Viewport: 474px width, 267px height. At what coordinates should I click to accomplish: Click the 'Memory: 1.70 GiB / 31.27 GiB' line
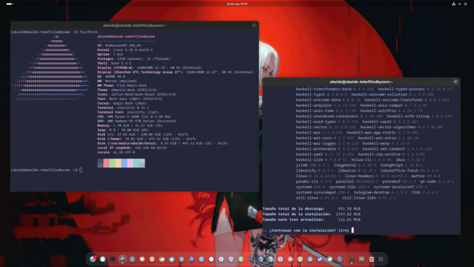tap(130, 125)
